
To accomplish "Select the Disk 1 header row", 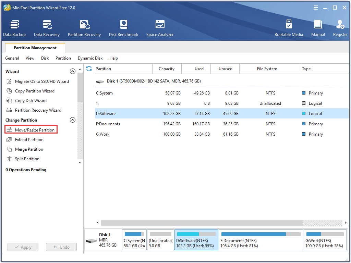I will click(222, 81).
